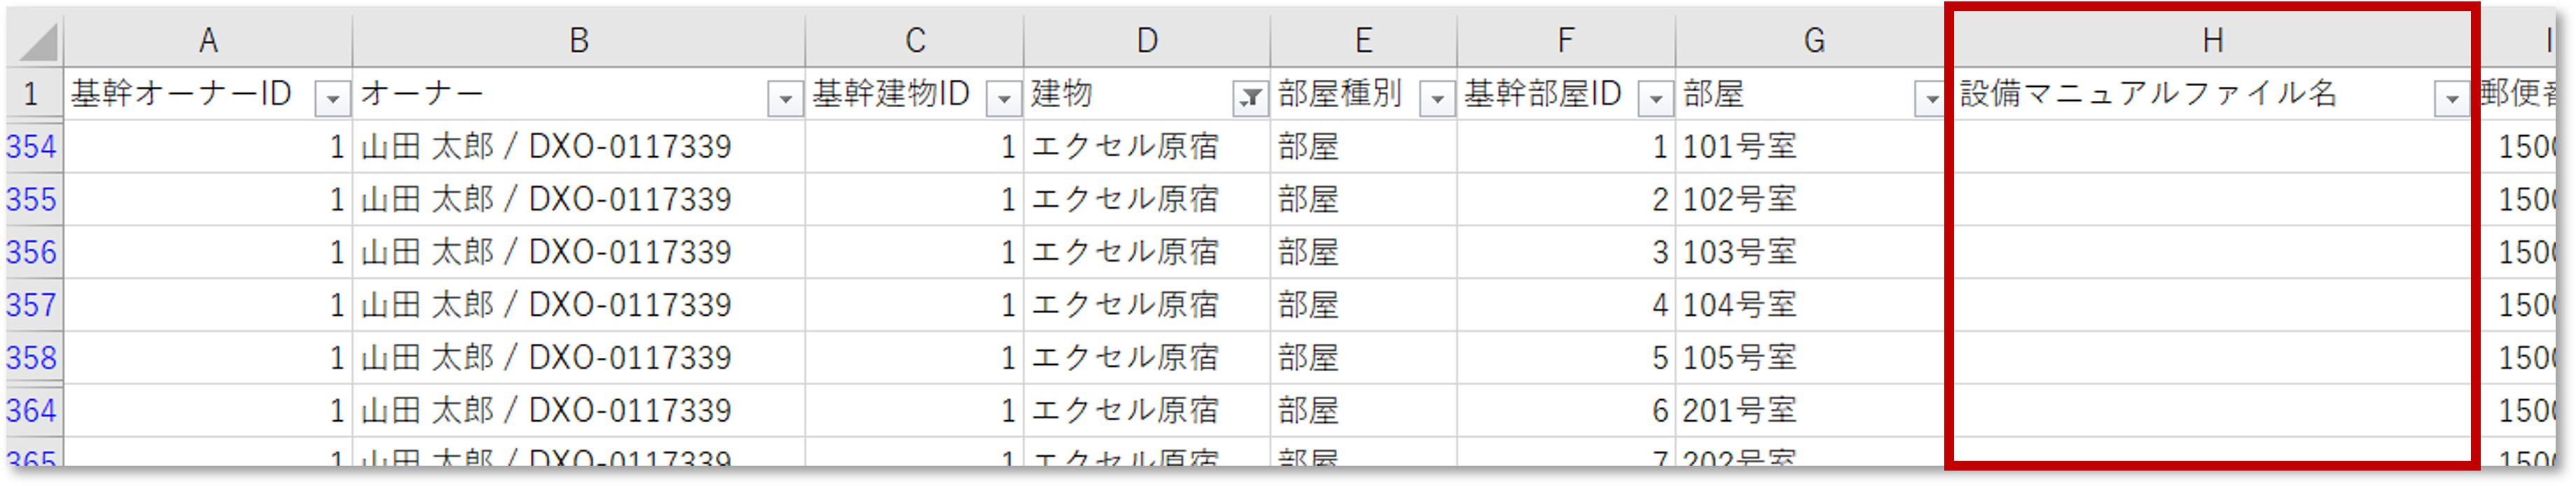Open filter dropdown for オーナー column

[x=785, y=98]
